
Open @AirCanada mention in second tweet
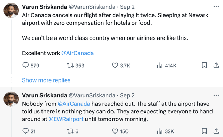(74, 104)
